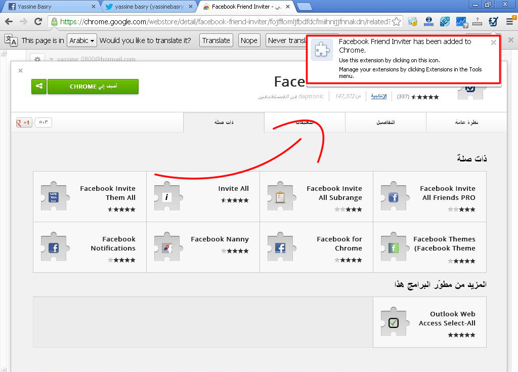Click the Invite All title text
This screenshot has width=518, height=372.
tap(233, 188)
